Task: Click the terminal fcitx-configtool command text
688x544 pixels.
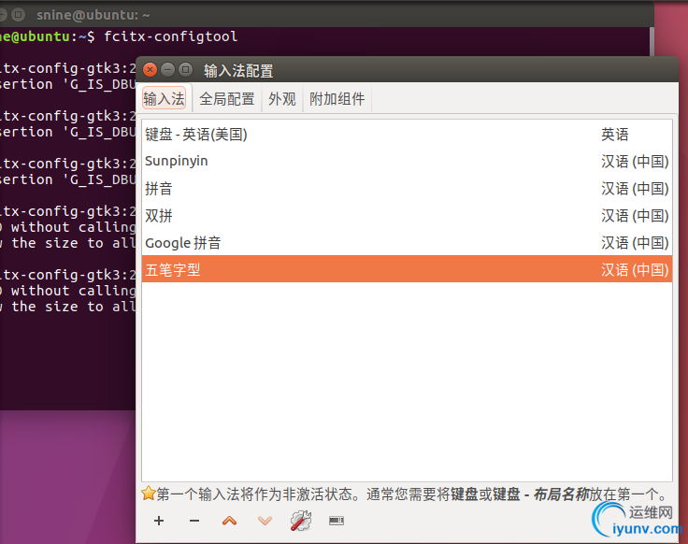Action: pyautogui.click(x=171, y=36)
